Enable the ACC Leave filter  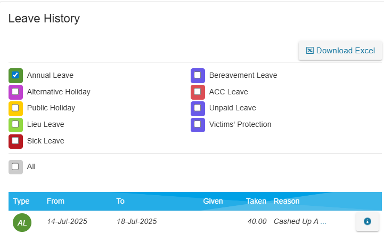pyautogui.click(x=198, y=92)
